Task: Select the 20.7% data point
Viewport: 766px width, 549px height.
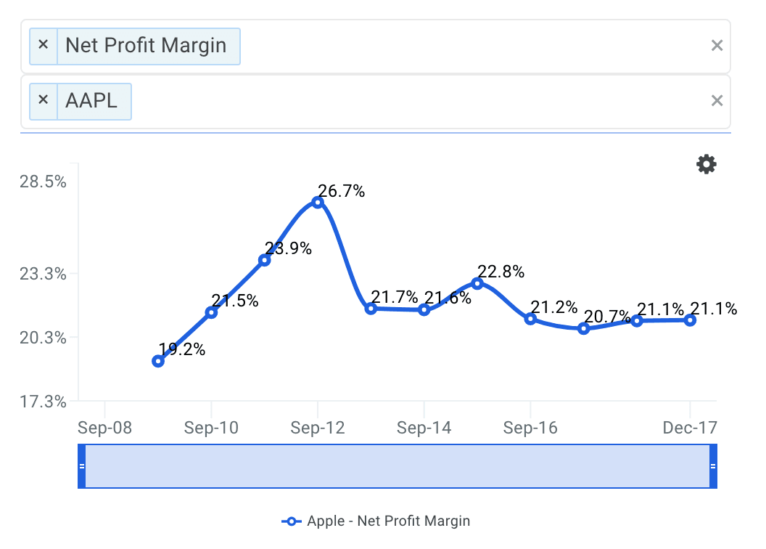Action: click(x=583, y=329)
